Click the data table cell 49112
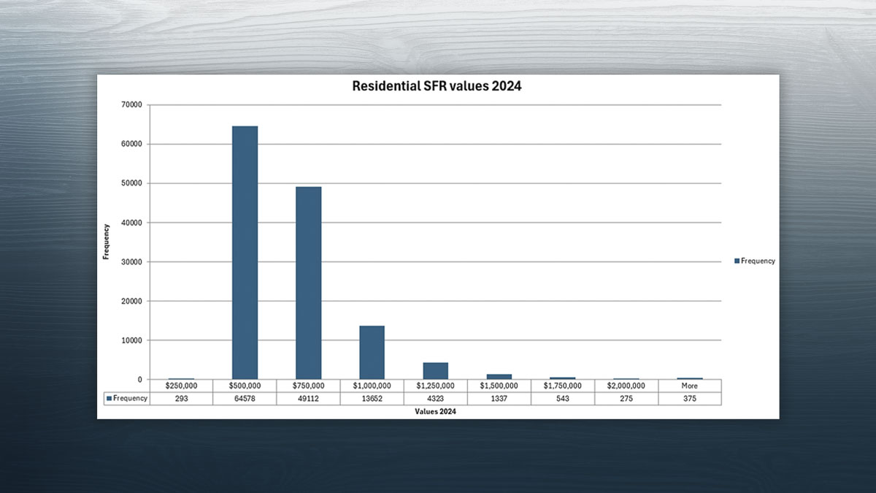 click(x=308, y=398)
